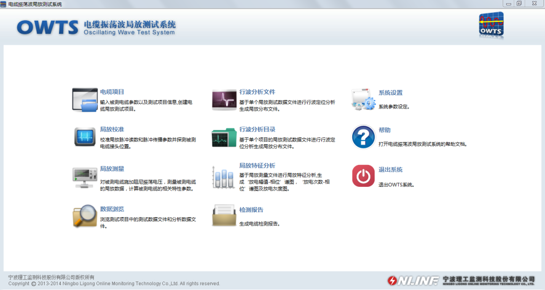Click the 退出系统 text label
The width and height of the screenshot is (545, 290).
pyautogui.click(x=390, y=170)
